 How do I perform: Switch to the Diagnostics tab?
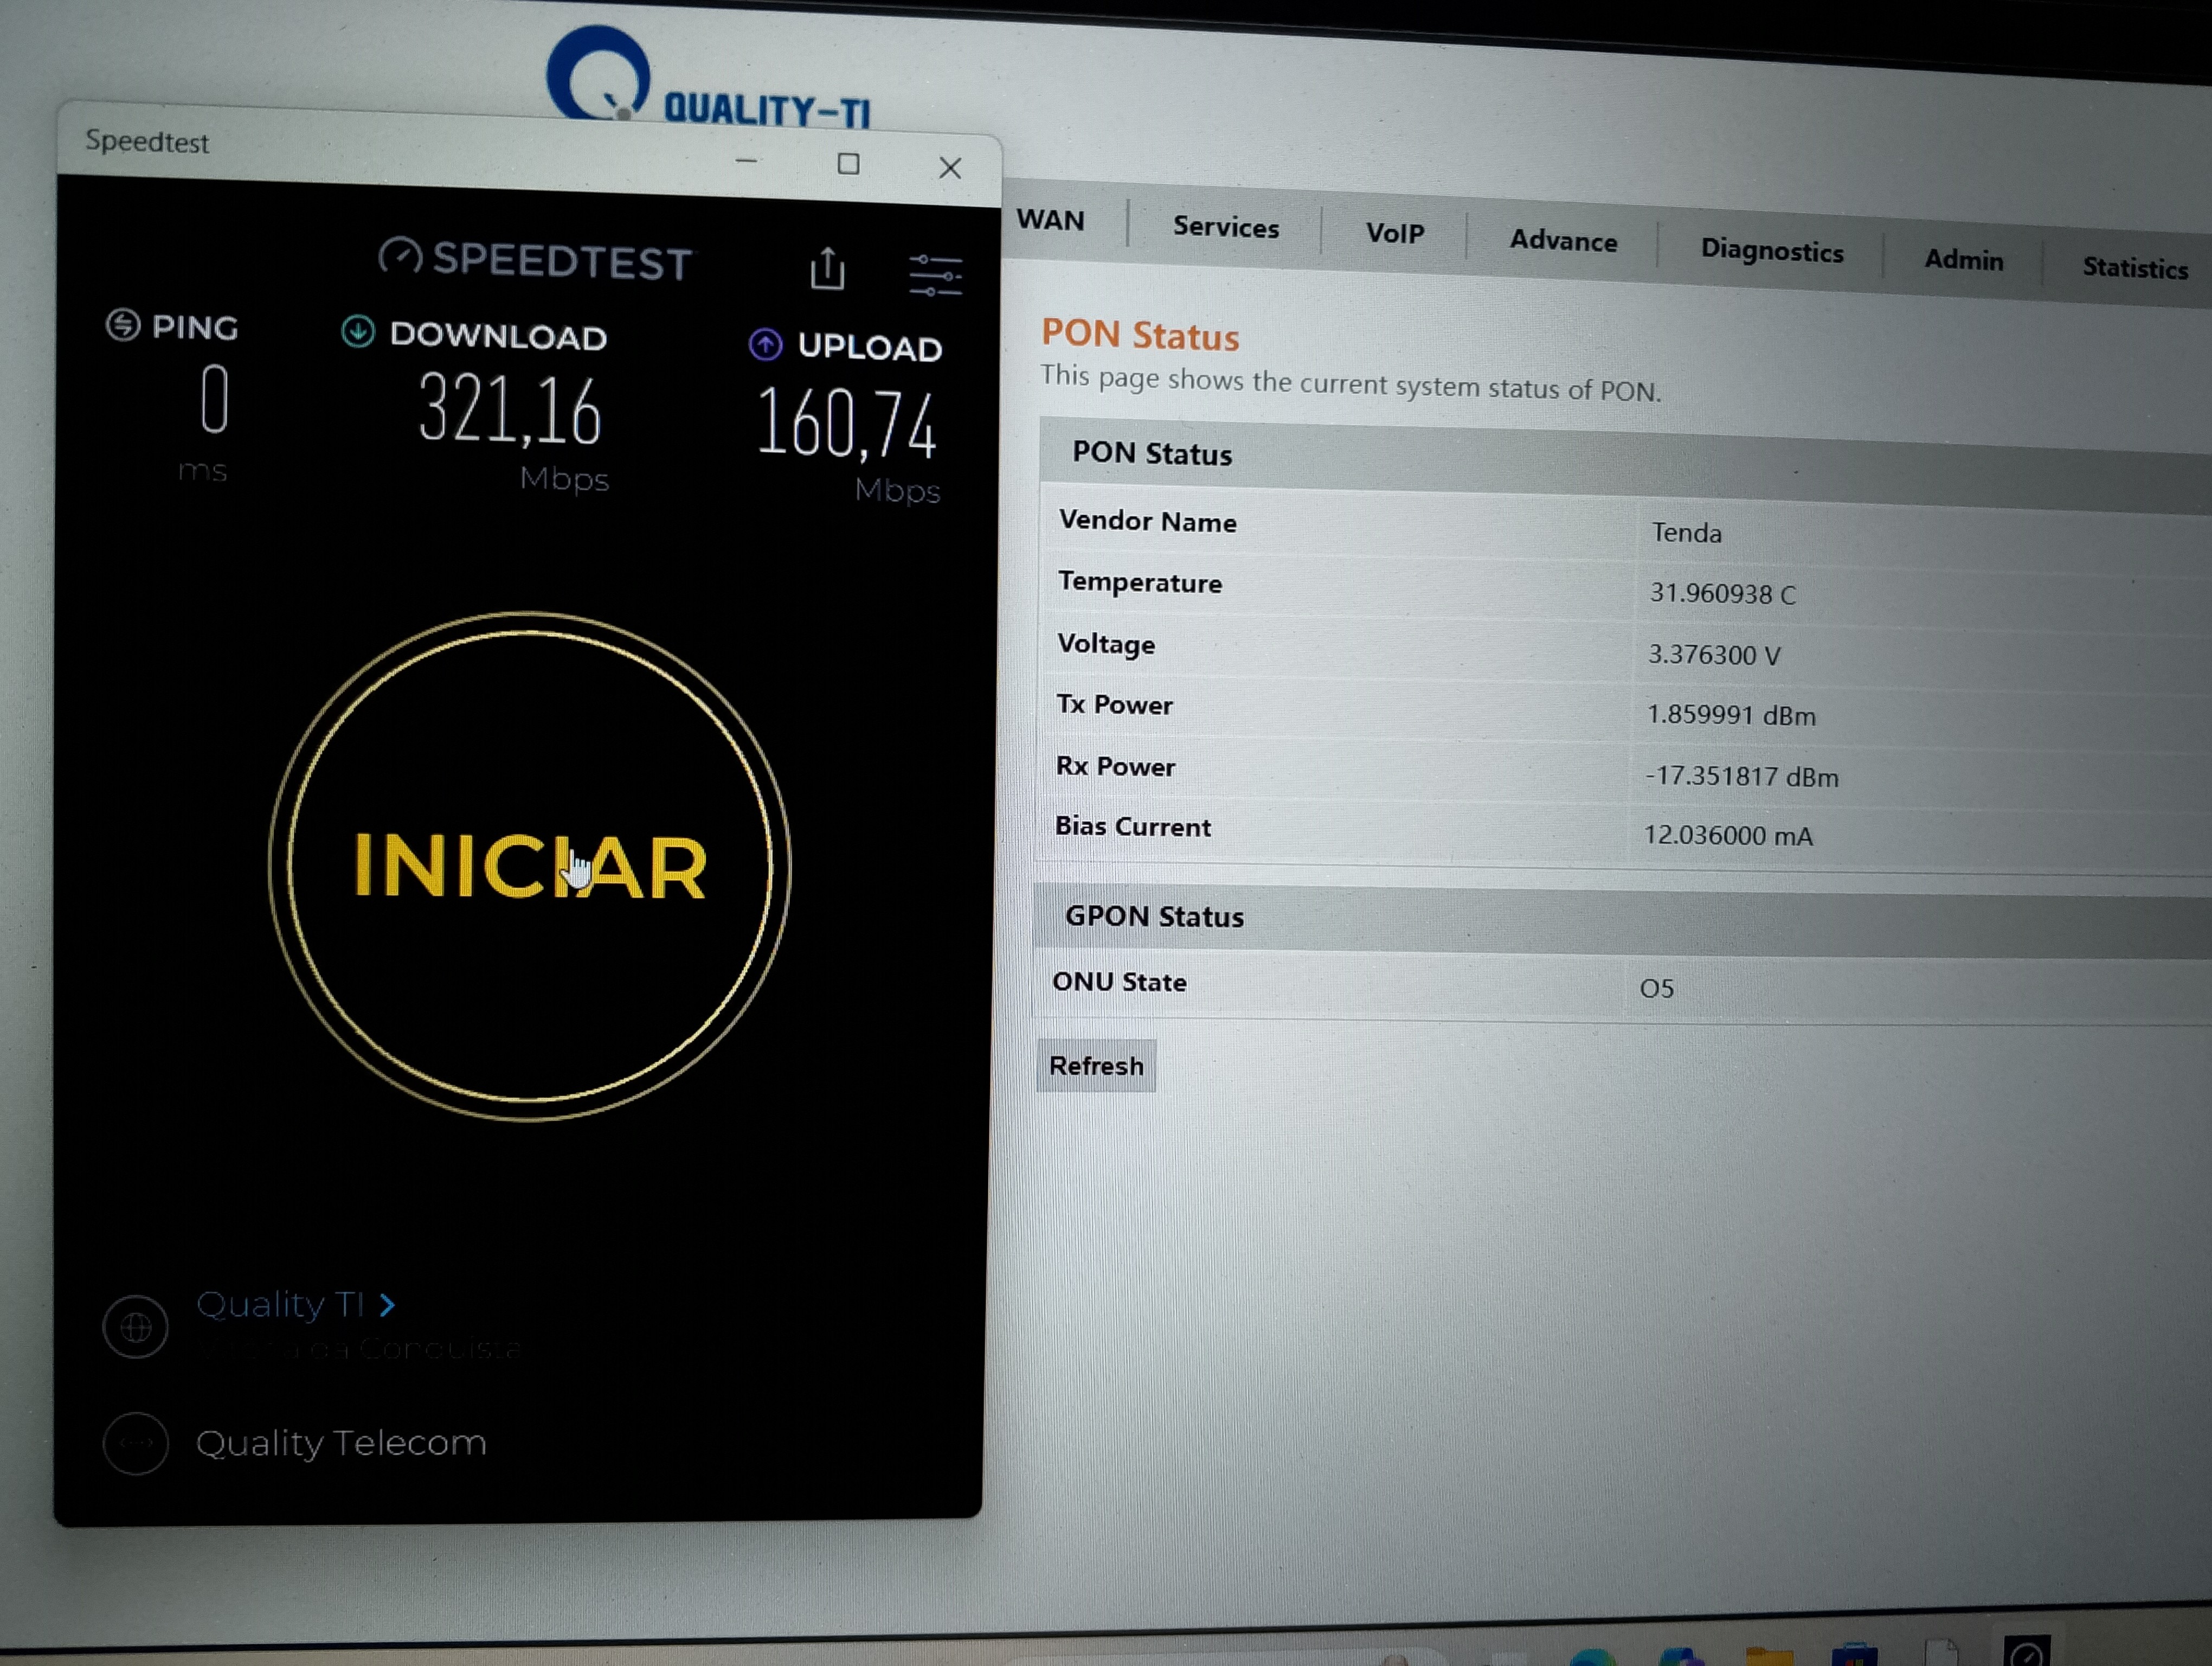click(1771, 251)
